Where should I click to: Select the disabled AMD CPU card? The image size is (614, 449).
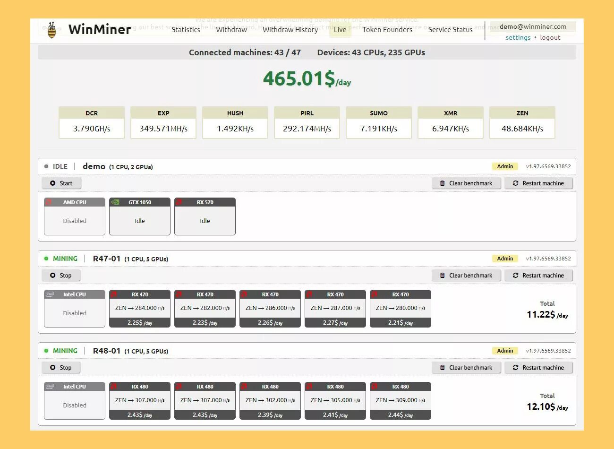(x=75, y=216)
